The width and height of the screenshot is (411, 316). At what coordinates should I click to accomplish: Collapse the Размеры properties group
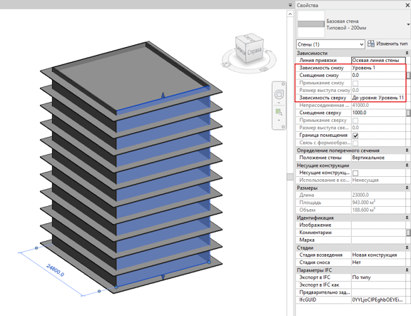[x=407, y=188]
